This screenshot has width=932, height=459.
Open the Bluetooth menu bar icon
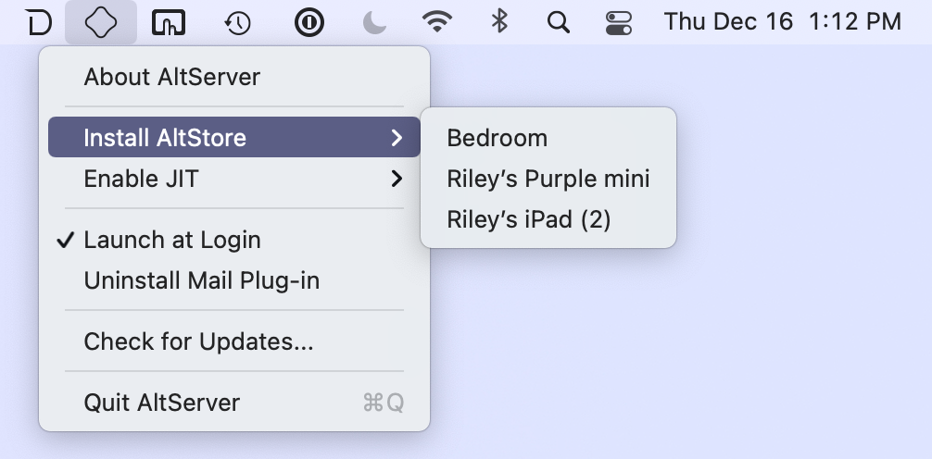[499, 22]
